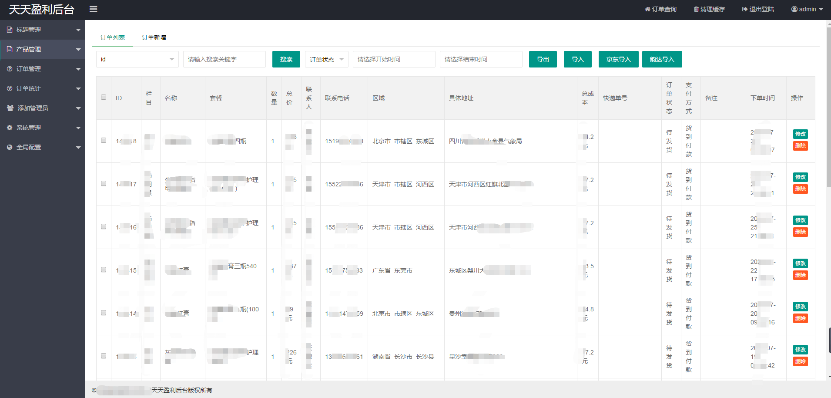This screenshot has height=398, width=831.
Task: Click the admin user avatar icon
Action: coord(794,9)
